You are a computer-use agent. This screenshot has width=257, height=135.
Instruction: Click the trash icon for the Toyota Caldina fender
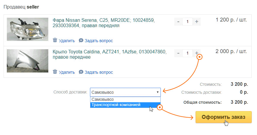coord(55,72)
